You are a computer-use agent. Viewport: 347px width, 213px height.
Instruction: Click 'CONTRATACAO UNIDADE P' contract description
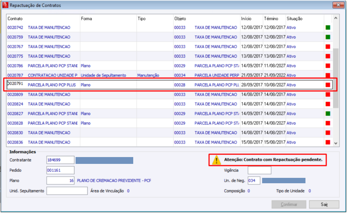[x=52, y=75]
